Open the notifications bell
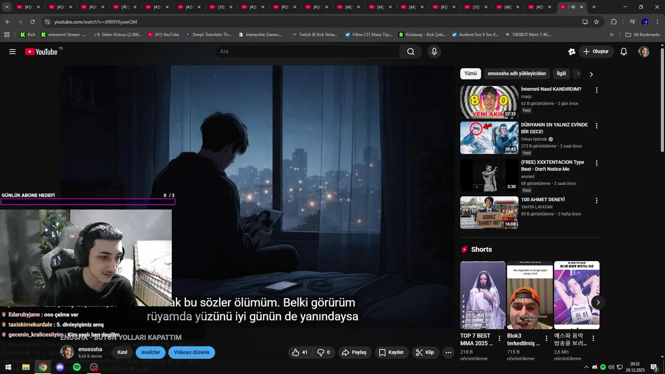The image size is (665, 374). (x=624, y=51)
